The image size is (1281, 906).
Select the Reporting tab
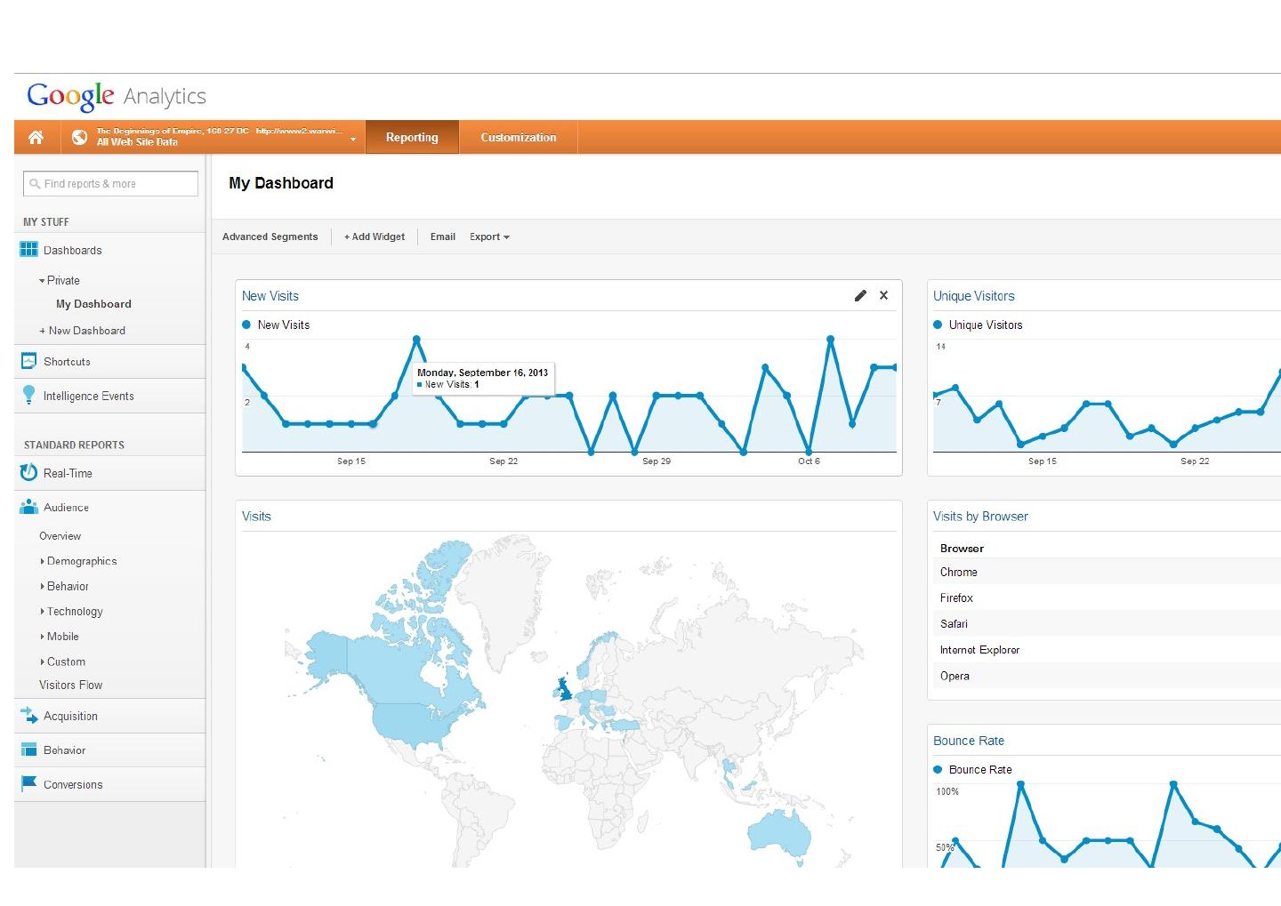pos(412,137)
